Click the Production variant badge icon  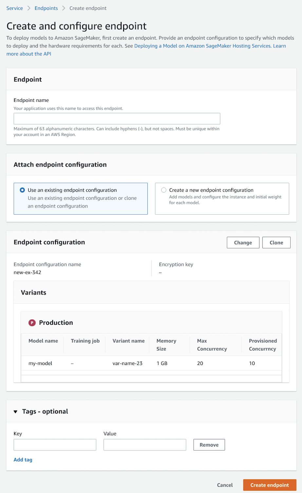pyautogui.click(x=32, y=322)
